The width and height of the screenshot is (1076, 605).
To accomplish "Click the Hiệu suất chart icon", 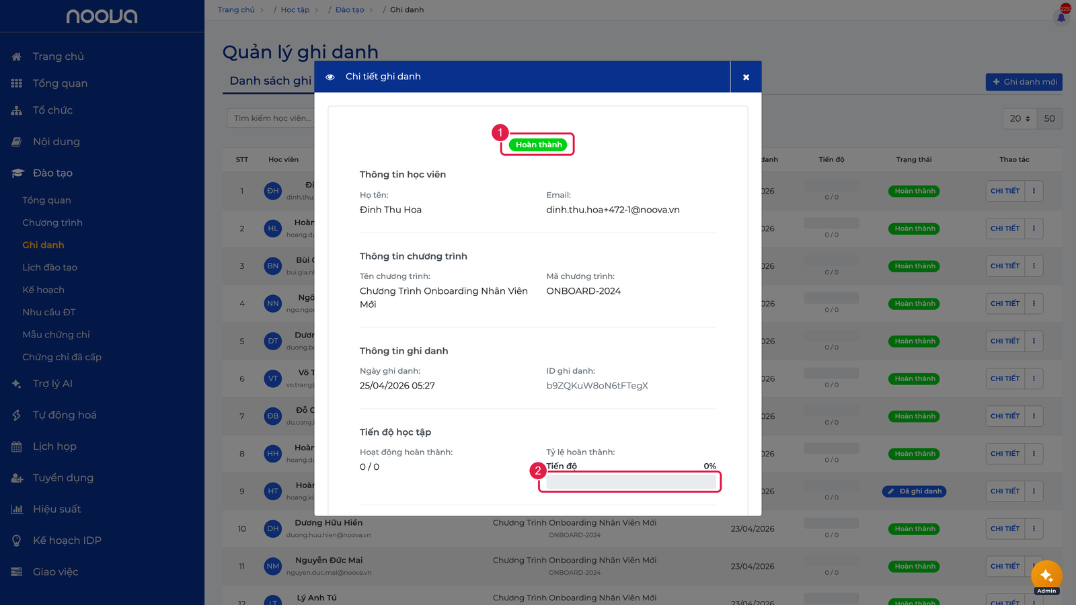I will (17, 509).
